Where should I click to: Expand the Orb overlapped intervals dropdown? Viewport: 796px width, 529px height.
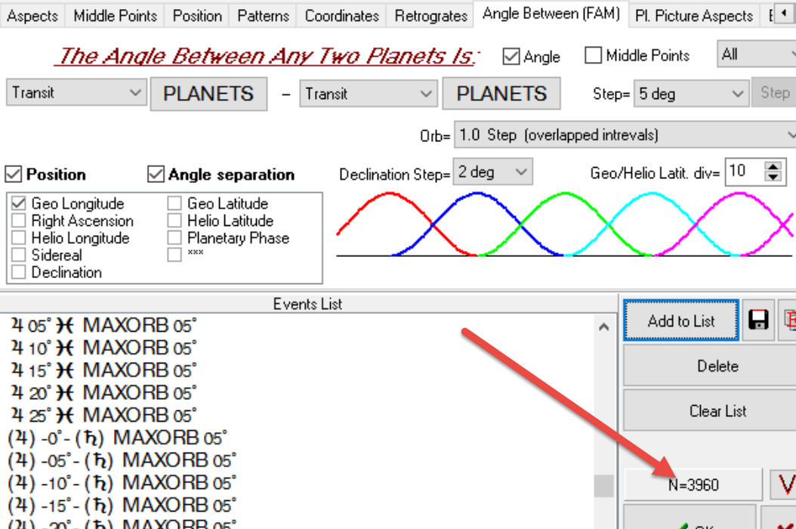[x=624, y=135]
